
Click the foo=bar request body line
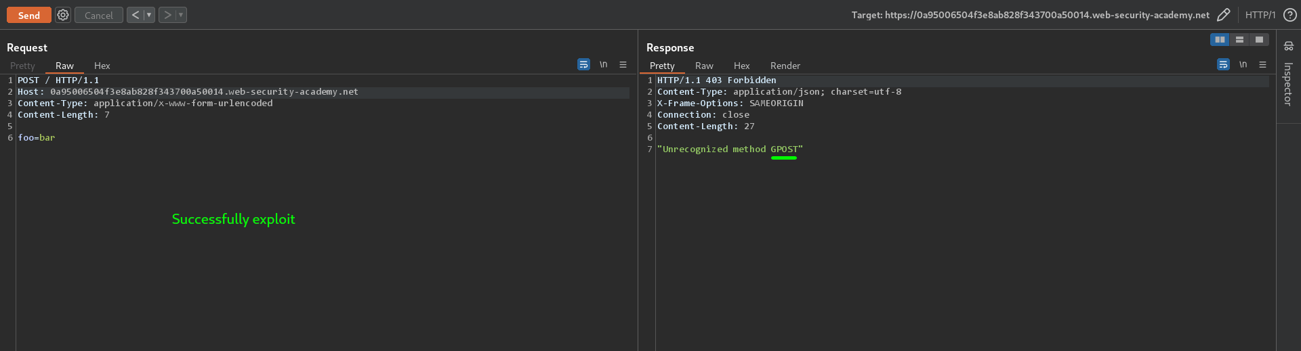[x=37, y=138]
